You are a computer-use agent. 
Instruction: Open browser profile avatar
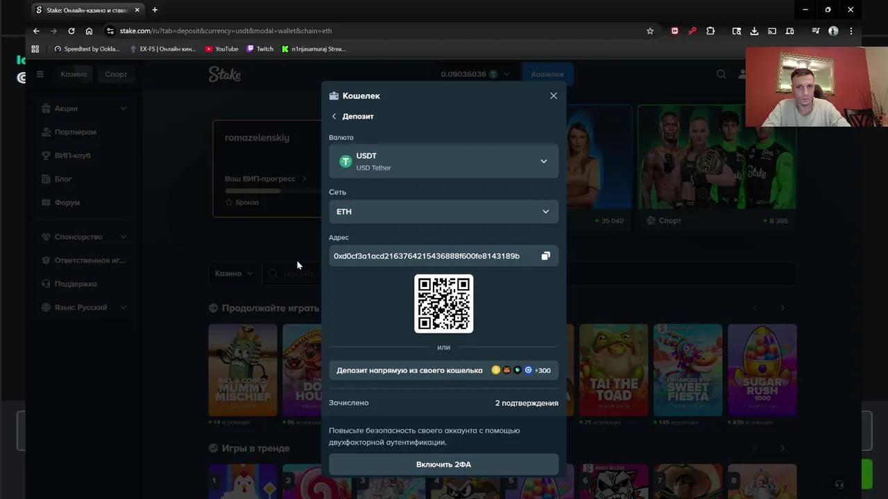[833, 31]
